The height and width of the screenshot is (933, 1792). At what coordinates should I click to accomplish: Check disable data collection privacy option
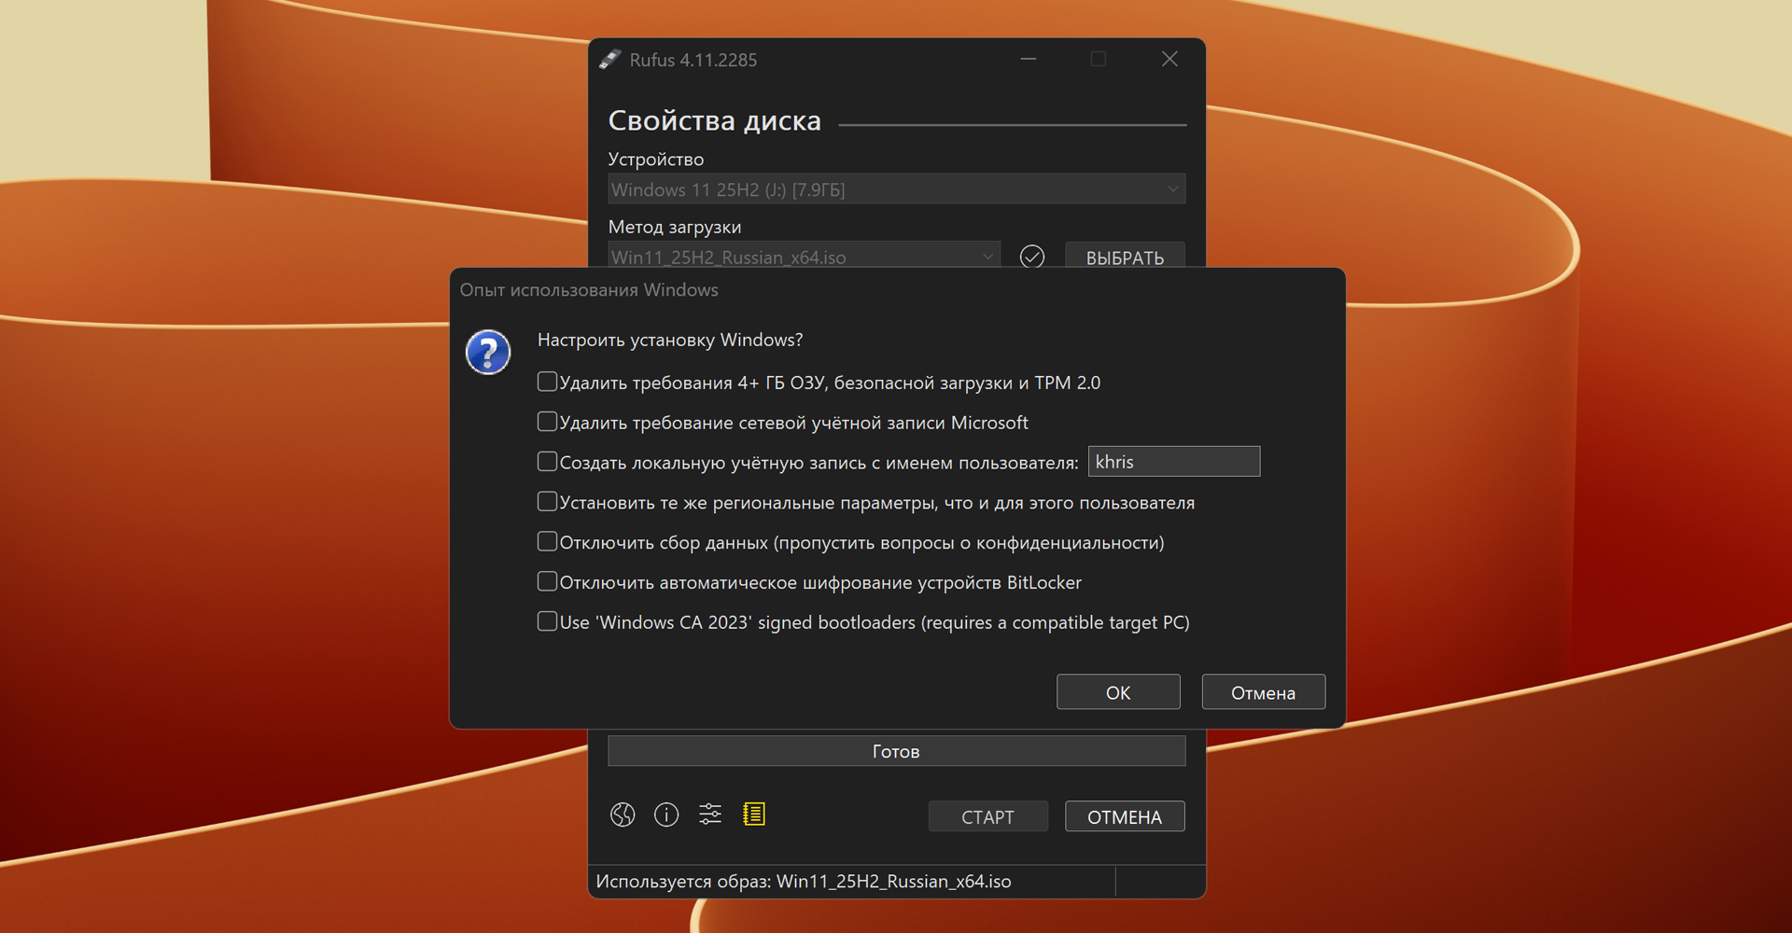[548, 542]
